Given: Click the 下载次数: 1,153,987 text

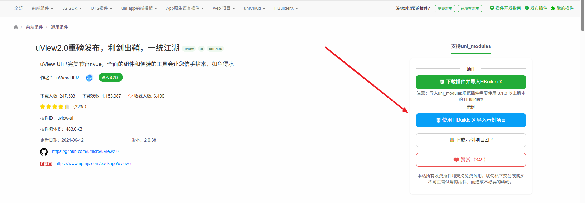Looking at the screenshot, I should [x=102, y=96].
